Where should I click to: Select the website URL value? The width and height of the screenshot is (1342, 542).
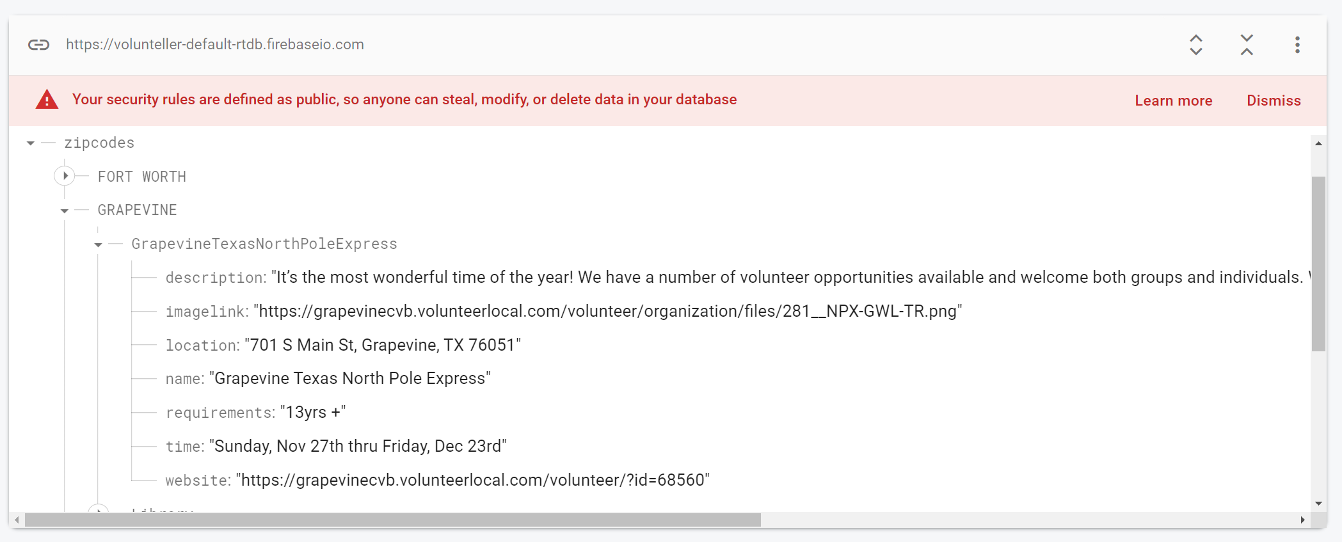click(x=473, y=480)
